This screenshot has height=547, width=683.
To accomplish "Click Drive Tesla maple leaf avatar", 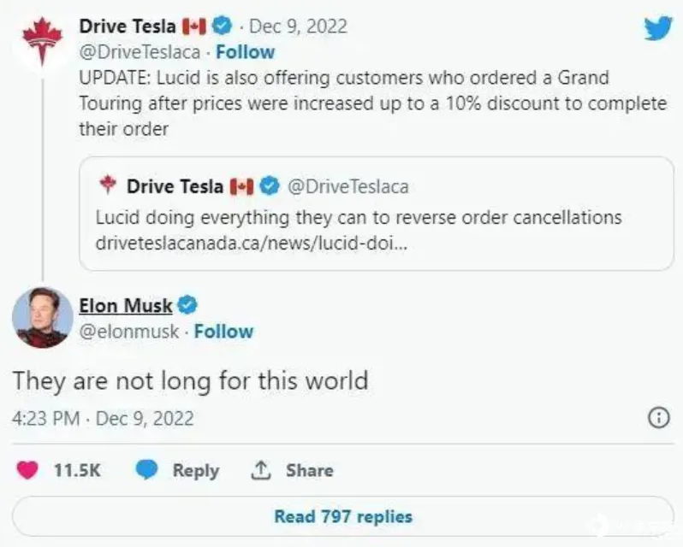I will 42,41.
